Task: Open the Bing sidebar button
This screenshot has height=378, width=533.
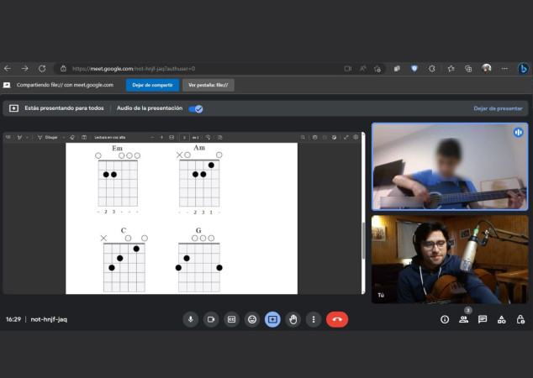Action: point(523,69)
